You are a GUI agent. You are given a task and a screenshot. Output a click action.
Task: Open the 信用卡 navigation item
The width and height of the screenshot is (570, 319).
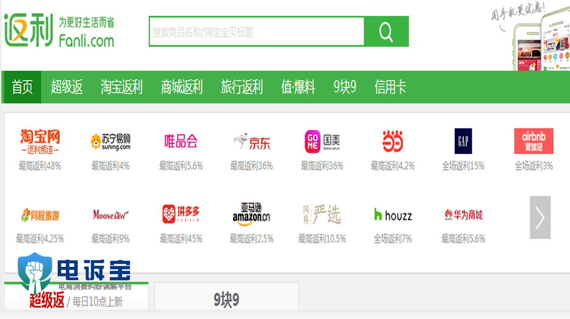[390, 87]
